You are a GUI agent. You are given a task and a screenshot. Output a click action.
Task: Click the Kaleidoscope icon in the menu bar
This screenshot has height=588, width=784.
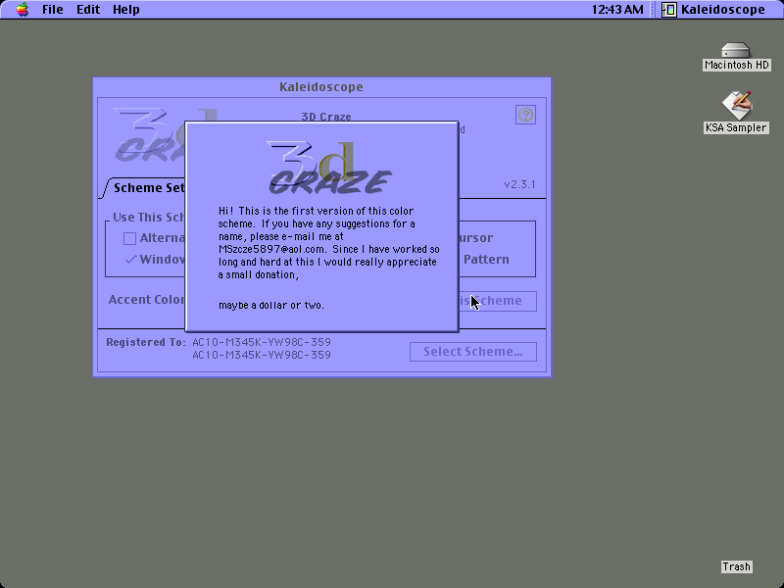(x=669, y=10)
